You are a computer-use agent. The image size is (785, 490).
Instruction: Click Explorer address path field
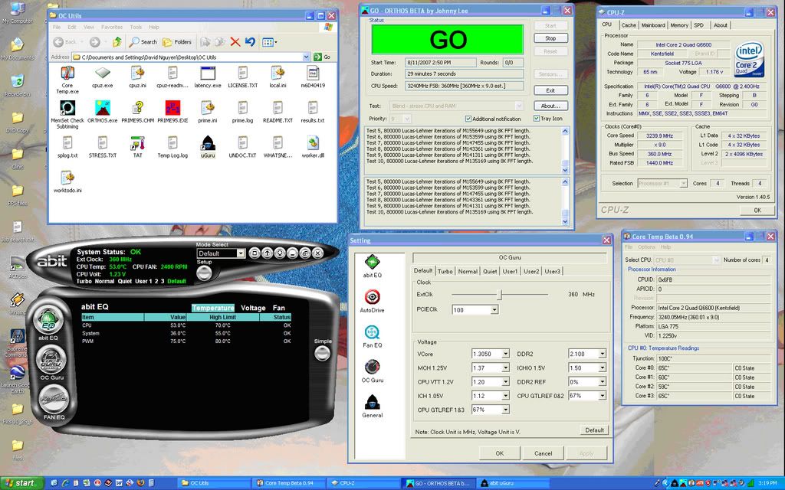pos(190,57)
